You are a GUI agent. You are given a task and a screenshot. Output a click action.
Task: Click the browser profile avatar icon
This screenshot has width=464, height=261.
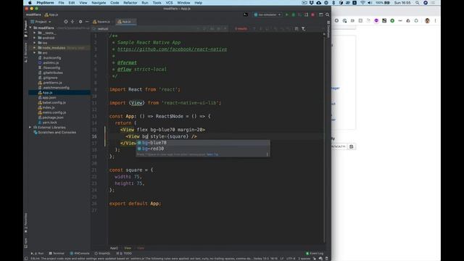(x=427, y=21)
